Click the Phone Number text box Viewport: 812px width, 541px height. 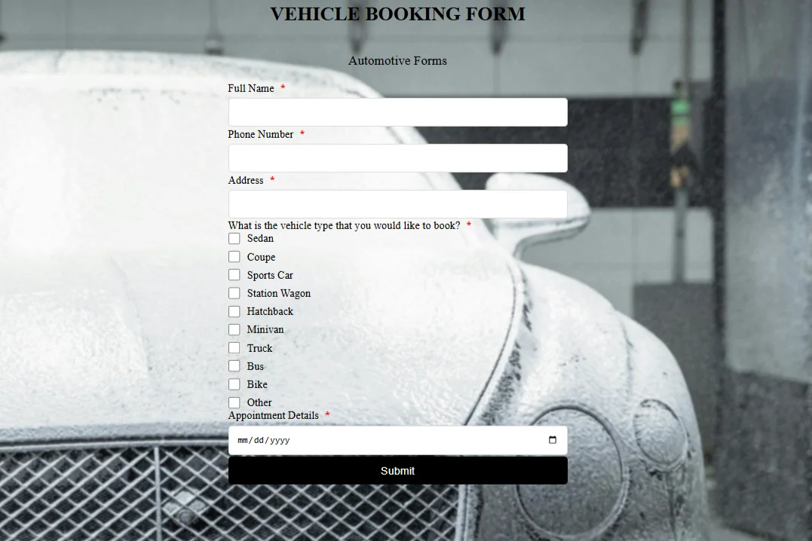(397, 157)
